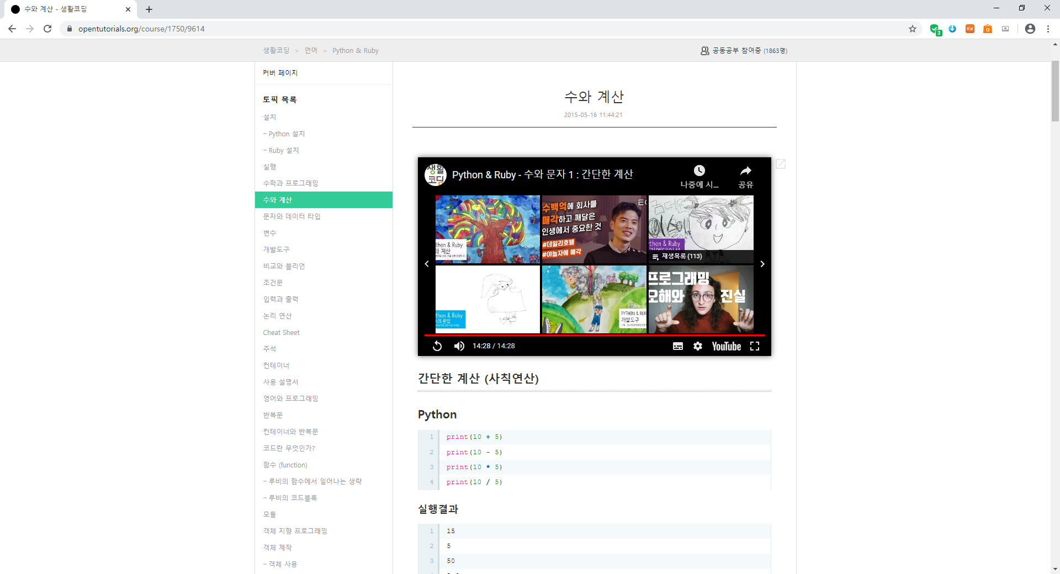This screenshot has height=574, width=1060.
Task: Mute the video volume speaker icon
Action: click(x=459, y=346)
